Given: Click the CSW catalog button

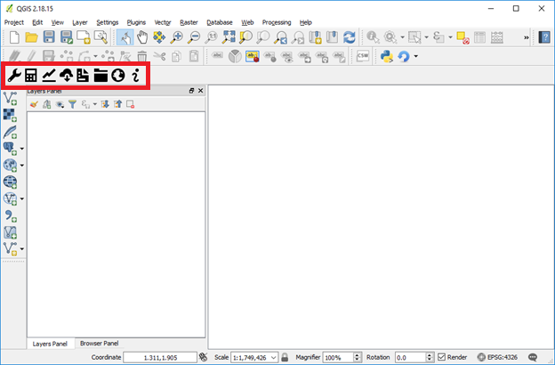Looking at the screenshot, I should click(363, 56).
